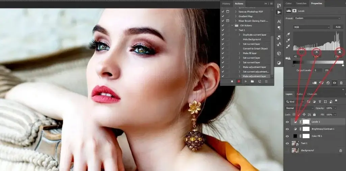Click the Auto button in Levels
Image resolution: width=346 pixels, height=171 pixels.
[x=338, y=27]
